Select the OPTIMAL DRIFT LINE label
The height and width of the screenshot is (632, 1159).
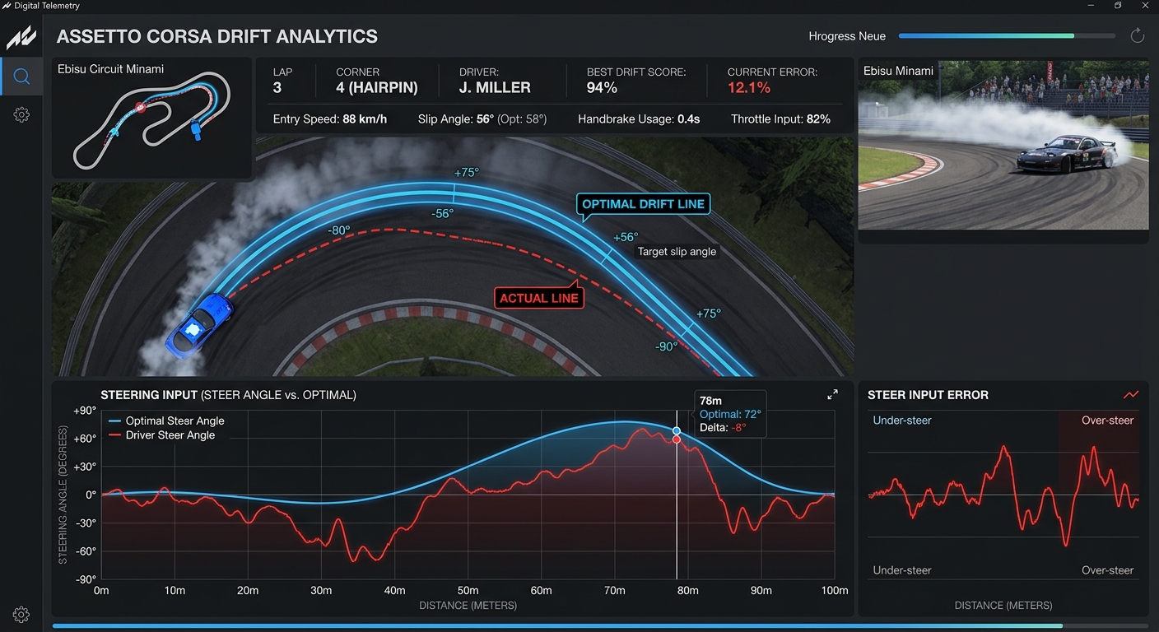point(643,205)
